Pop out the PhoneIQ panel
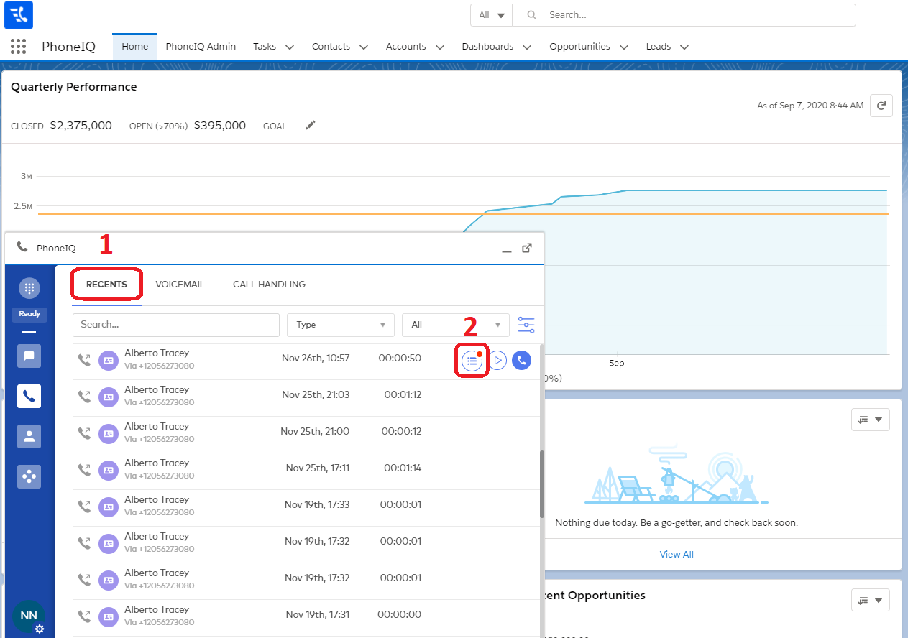 click(527, 248)
